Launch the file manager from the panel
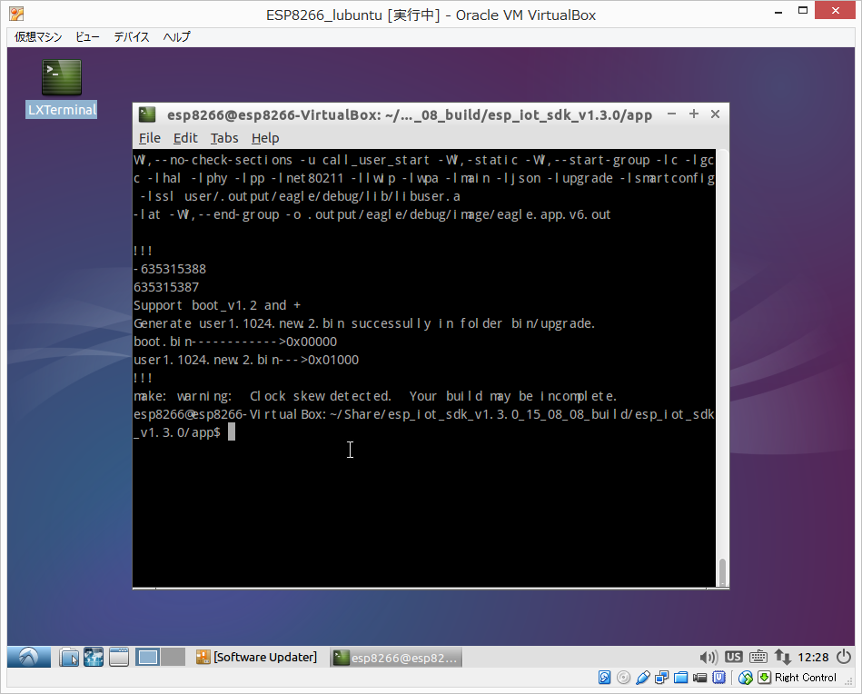The width and height of the screenshot is (862, 694). (69, 657)
